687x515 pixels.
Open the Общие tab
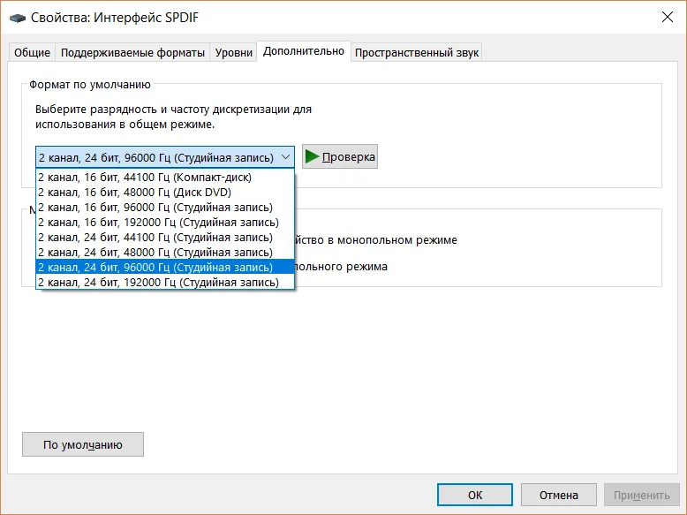(32, 53)
